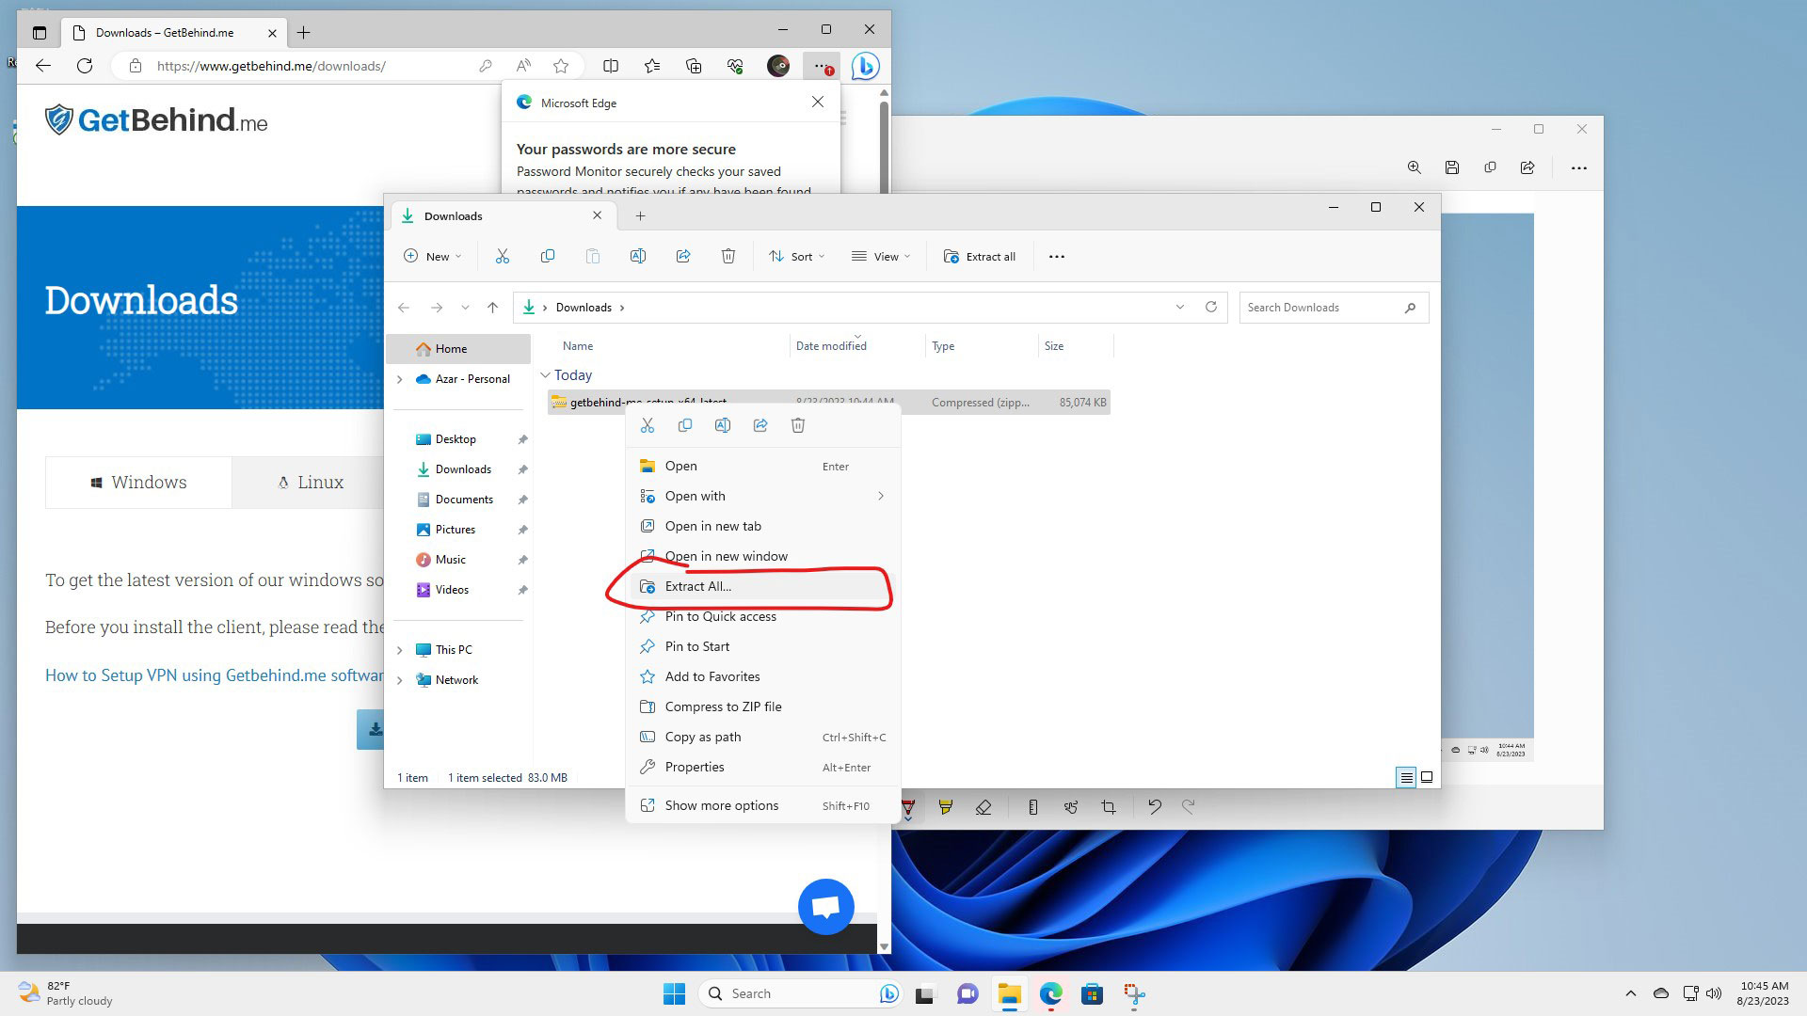Open How to Setup VPN link

(x=215, y=675)
